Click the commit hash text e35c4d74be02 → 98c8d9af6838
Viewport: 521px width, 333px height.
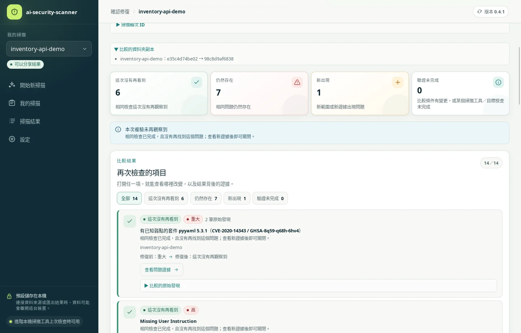[x=200, y=59]
